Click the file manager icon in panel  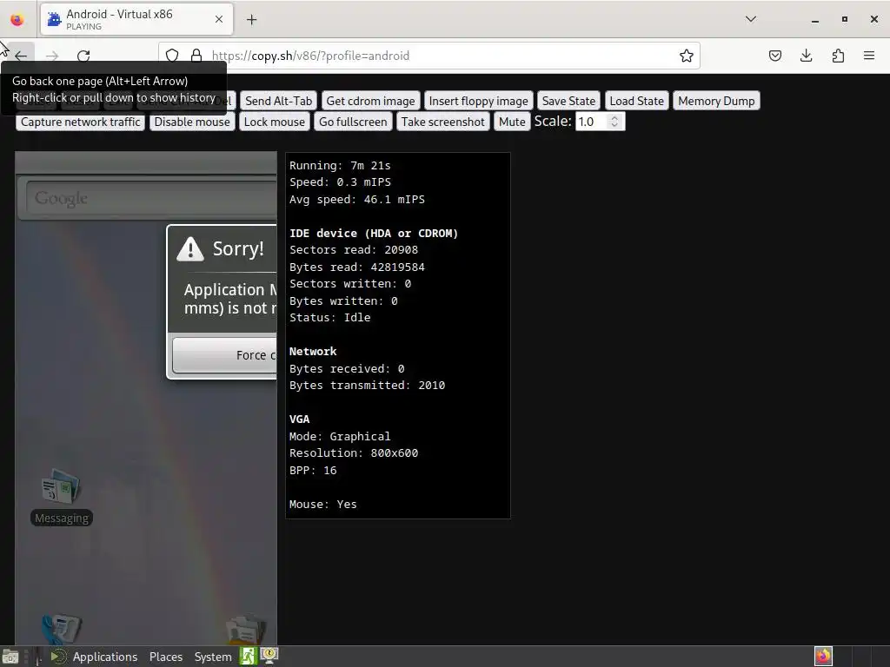tap(10, 657)
